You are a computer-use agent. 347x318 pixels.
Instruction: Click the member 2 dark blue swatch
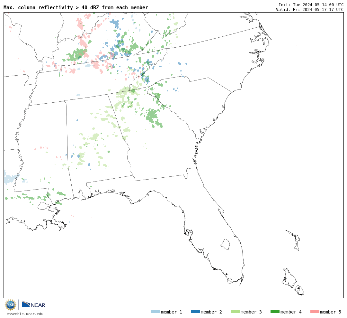(195, 312)
